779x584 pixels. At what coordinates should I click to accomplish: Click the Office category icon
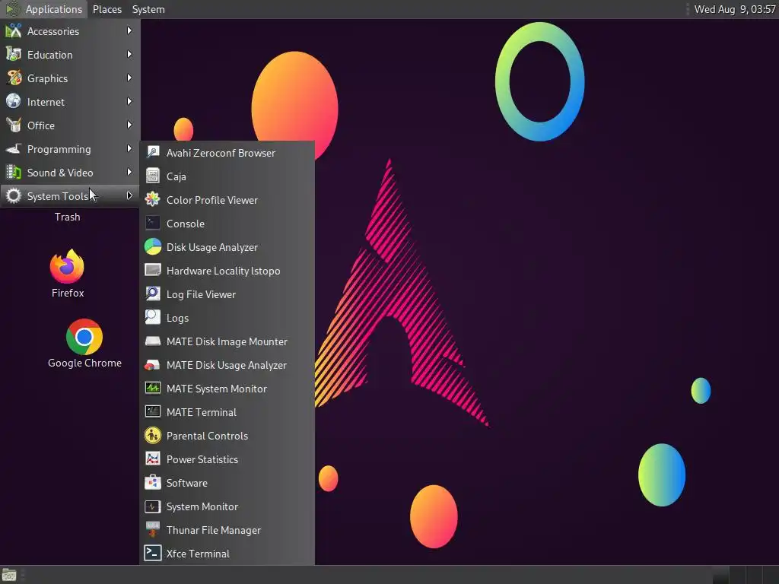click(14, 125)
